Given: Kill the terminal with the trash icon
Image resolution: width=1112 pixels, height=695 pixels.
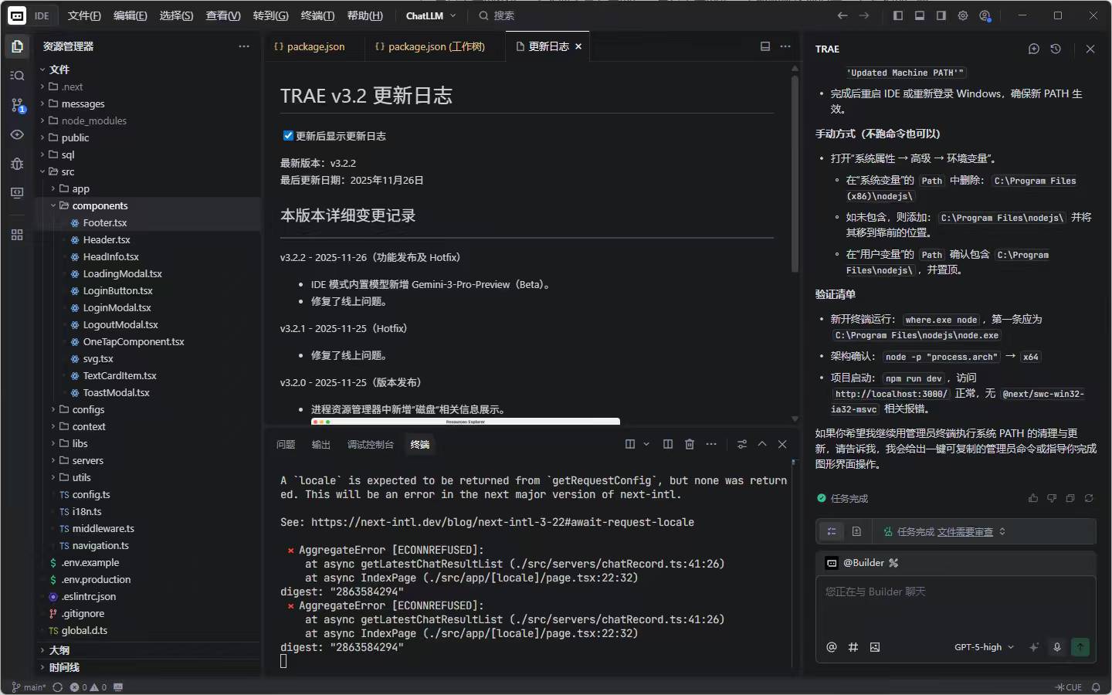Looking at the screenshot, I should (x=690, y=444).
